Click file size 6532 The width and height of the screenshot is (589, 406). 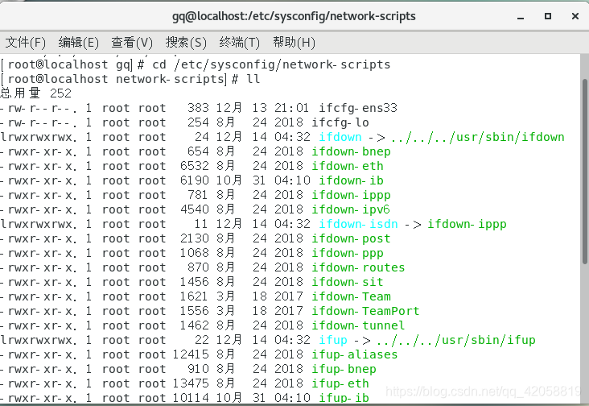point(194,166)
